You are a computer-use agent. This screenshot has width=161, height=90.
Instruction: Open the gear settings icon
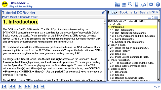tap(151, 4)
